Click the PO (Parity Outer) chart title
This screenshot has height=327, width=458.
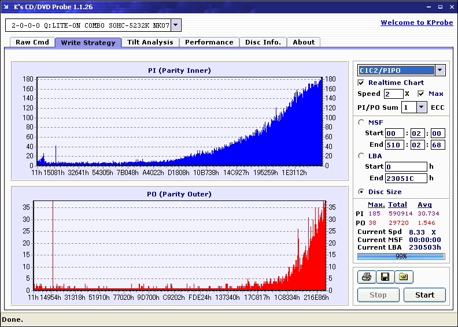point(179,194)
